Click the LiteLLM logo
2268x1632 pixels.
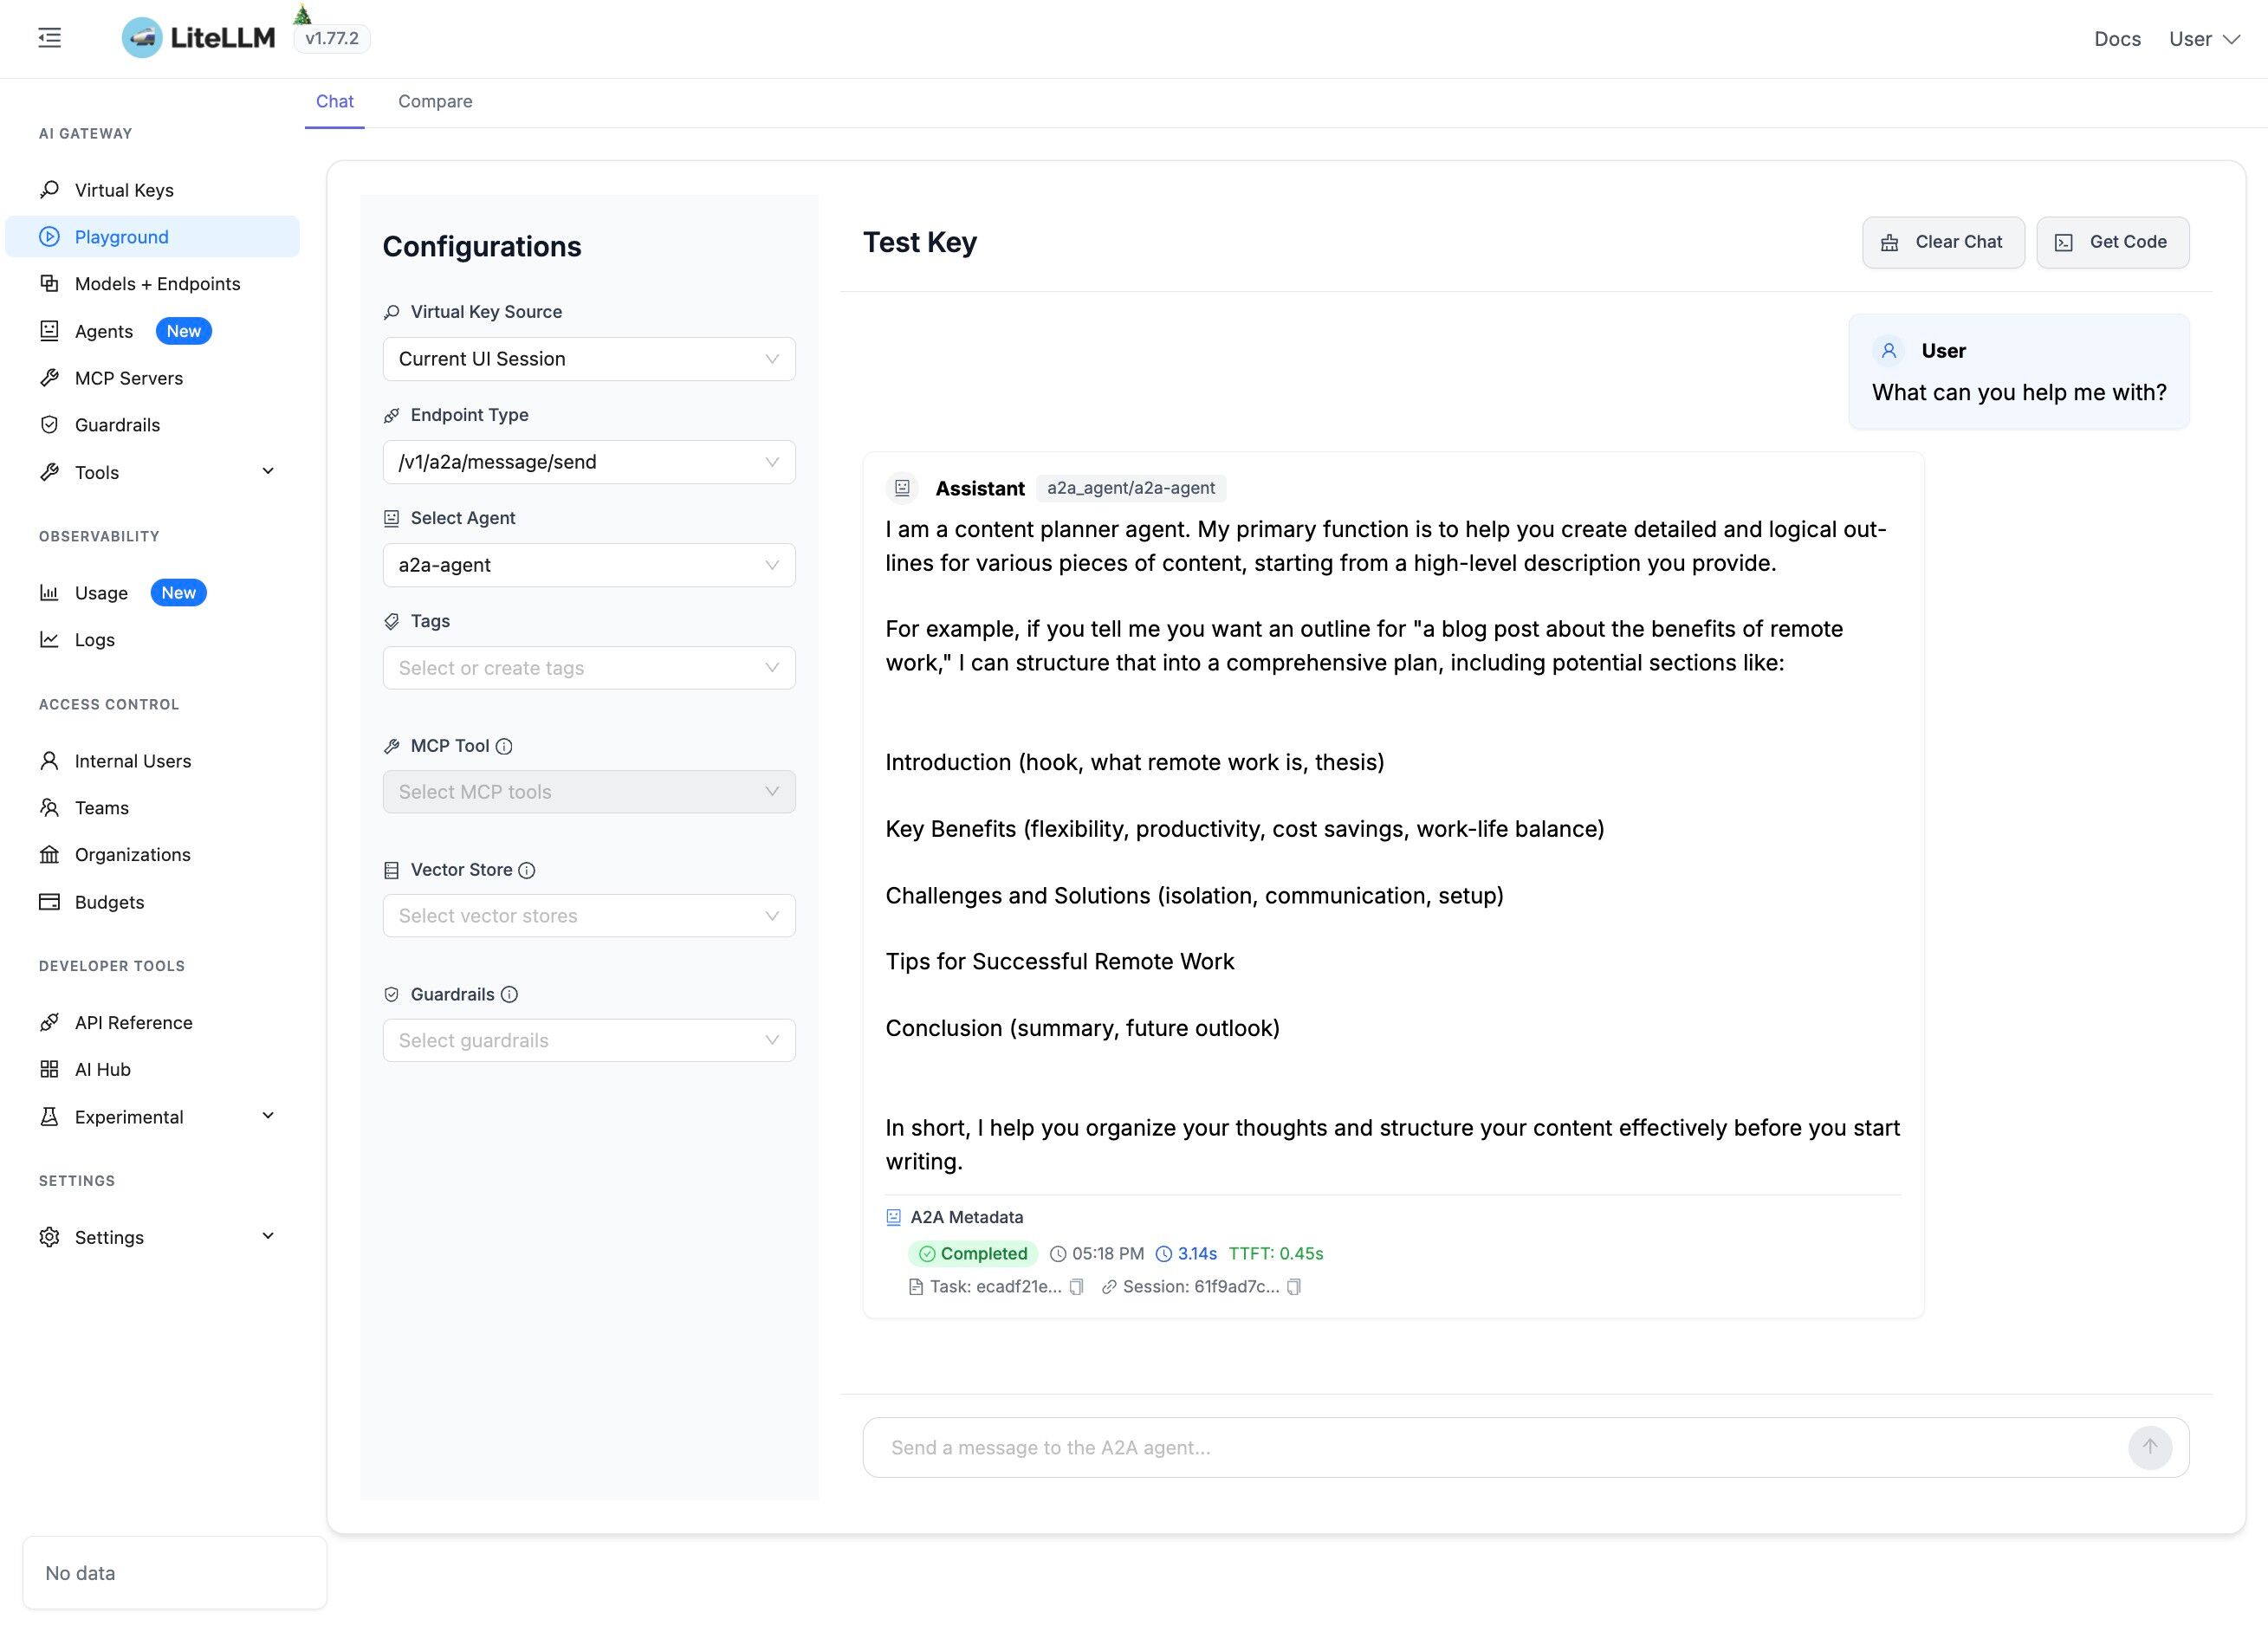click(198, 38)
